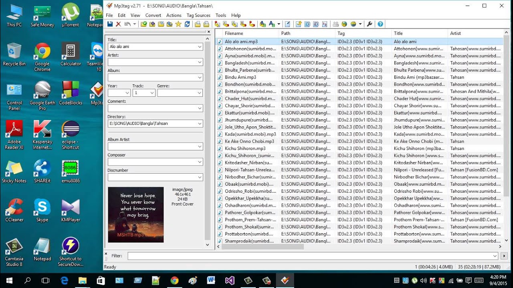Open the Actions menu

(174, 15)
